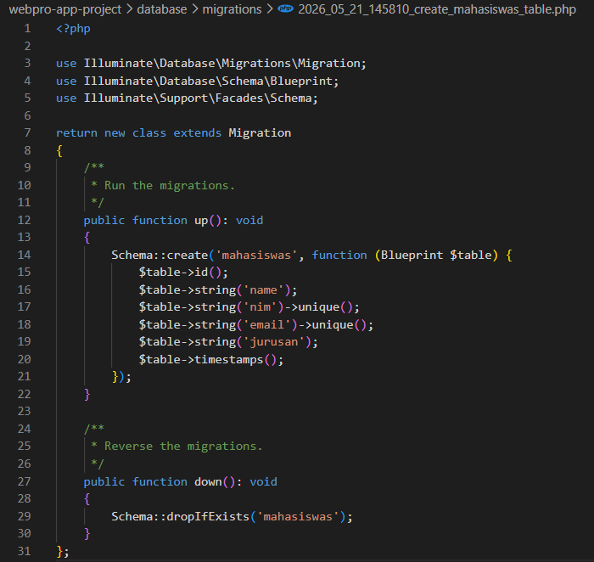594x562 pixels.
Task: Click the 'nim' string on line 17
Action: 260,307
